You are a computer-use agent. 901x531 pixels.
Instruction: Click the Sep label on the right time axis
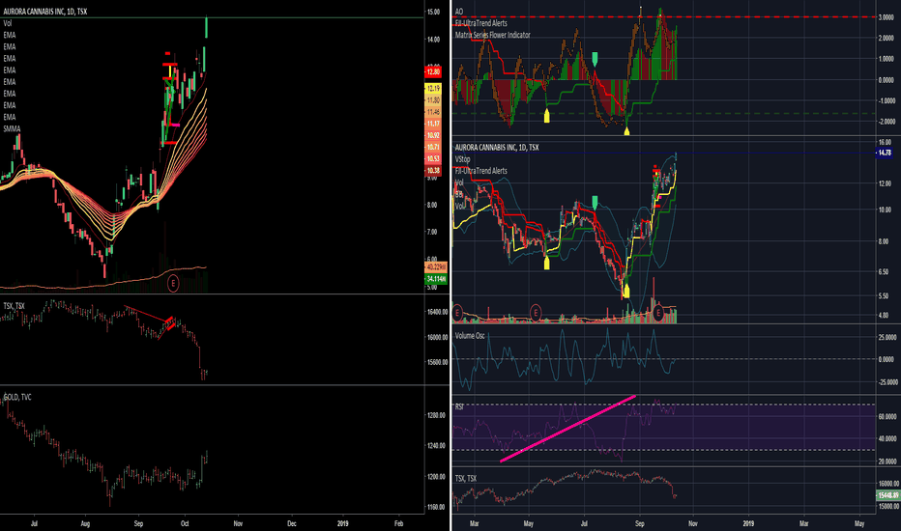pos(640,523)
